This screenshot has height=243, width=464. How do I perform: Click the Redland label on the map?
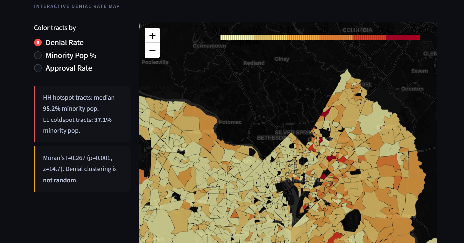point(254,63)
